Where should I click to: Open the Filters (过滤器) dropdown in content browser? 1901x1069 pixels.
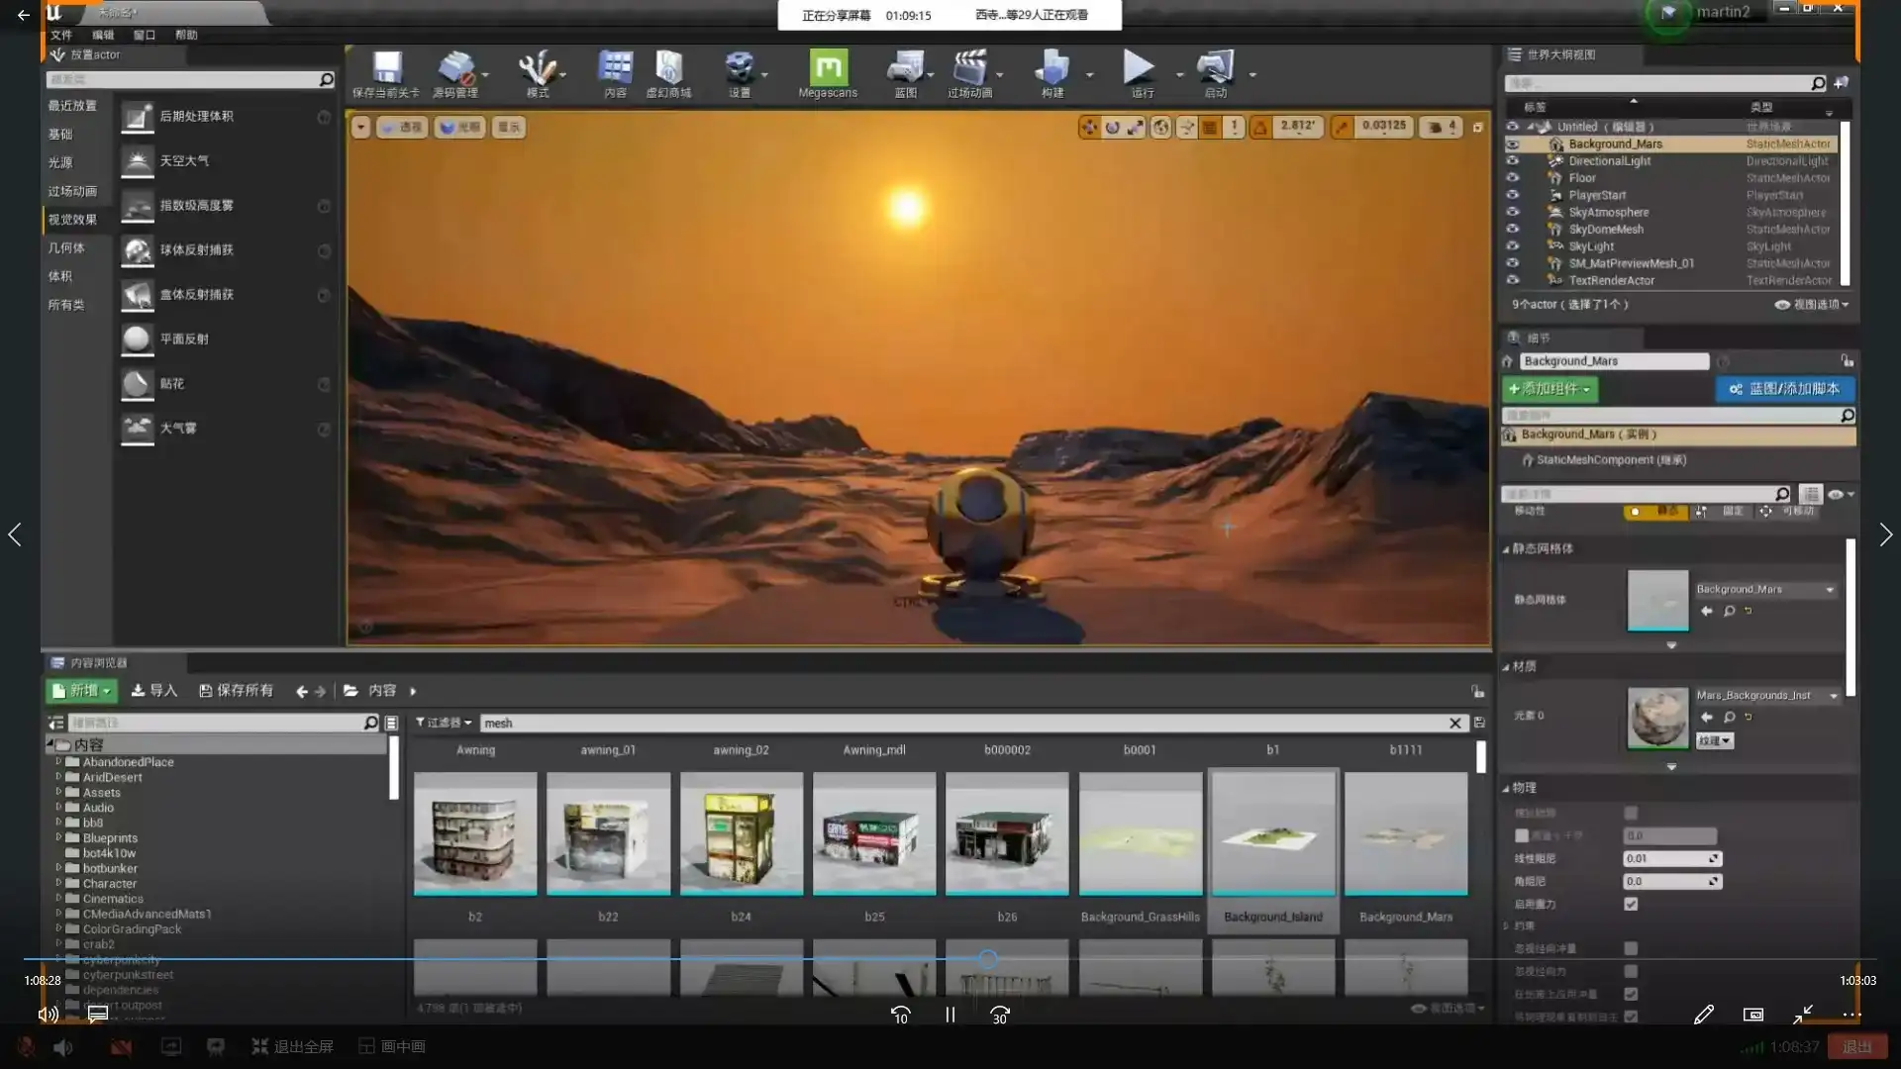click(444, 724)
